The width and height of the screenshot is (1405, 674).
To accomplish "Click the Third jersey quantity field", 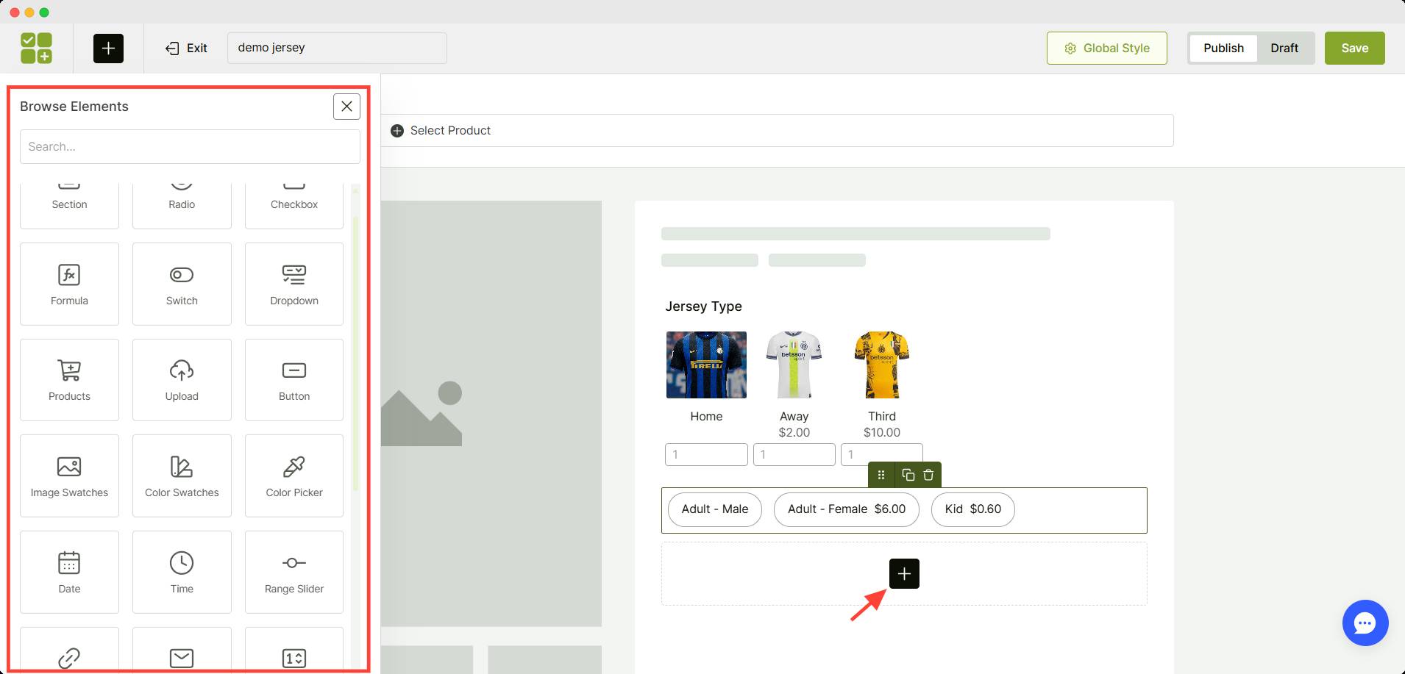I will (x=882, y=454).
